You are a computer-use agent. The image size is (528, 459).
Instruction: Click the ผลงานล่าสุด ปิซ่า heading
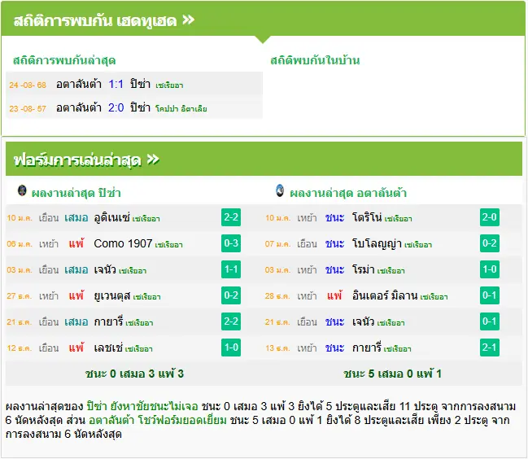pos(76,193)
